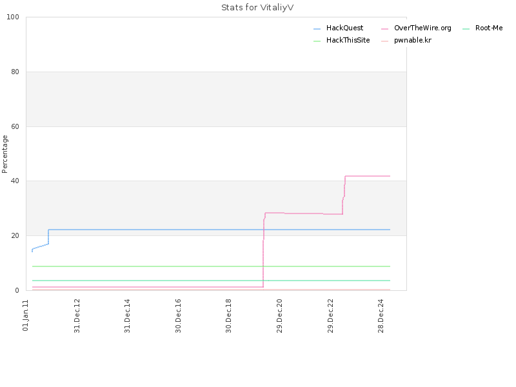The height and width of the screenshot is (387, 516).
Task: Click the 0 y-axis tick label
Action: click(17, 291)
